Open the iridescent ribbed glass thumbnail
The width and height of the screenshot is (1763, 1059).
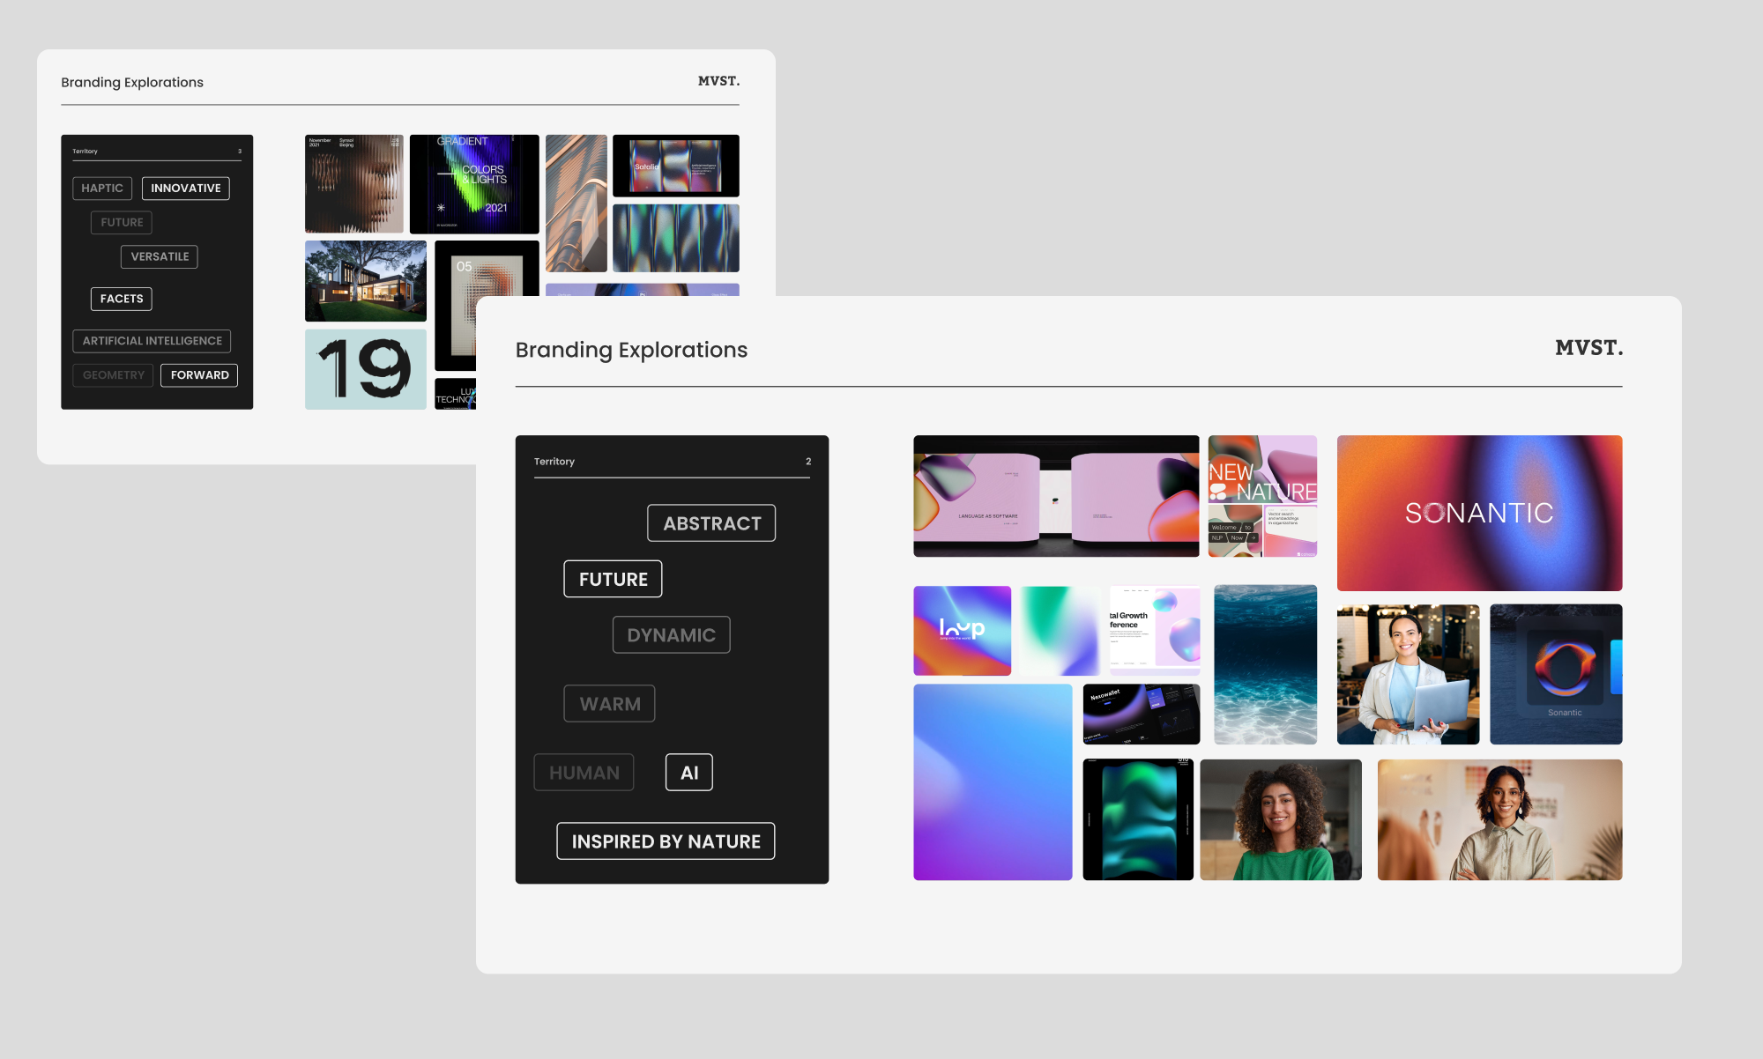click(x=675, y=238)
